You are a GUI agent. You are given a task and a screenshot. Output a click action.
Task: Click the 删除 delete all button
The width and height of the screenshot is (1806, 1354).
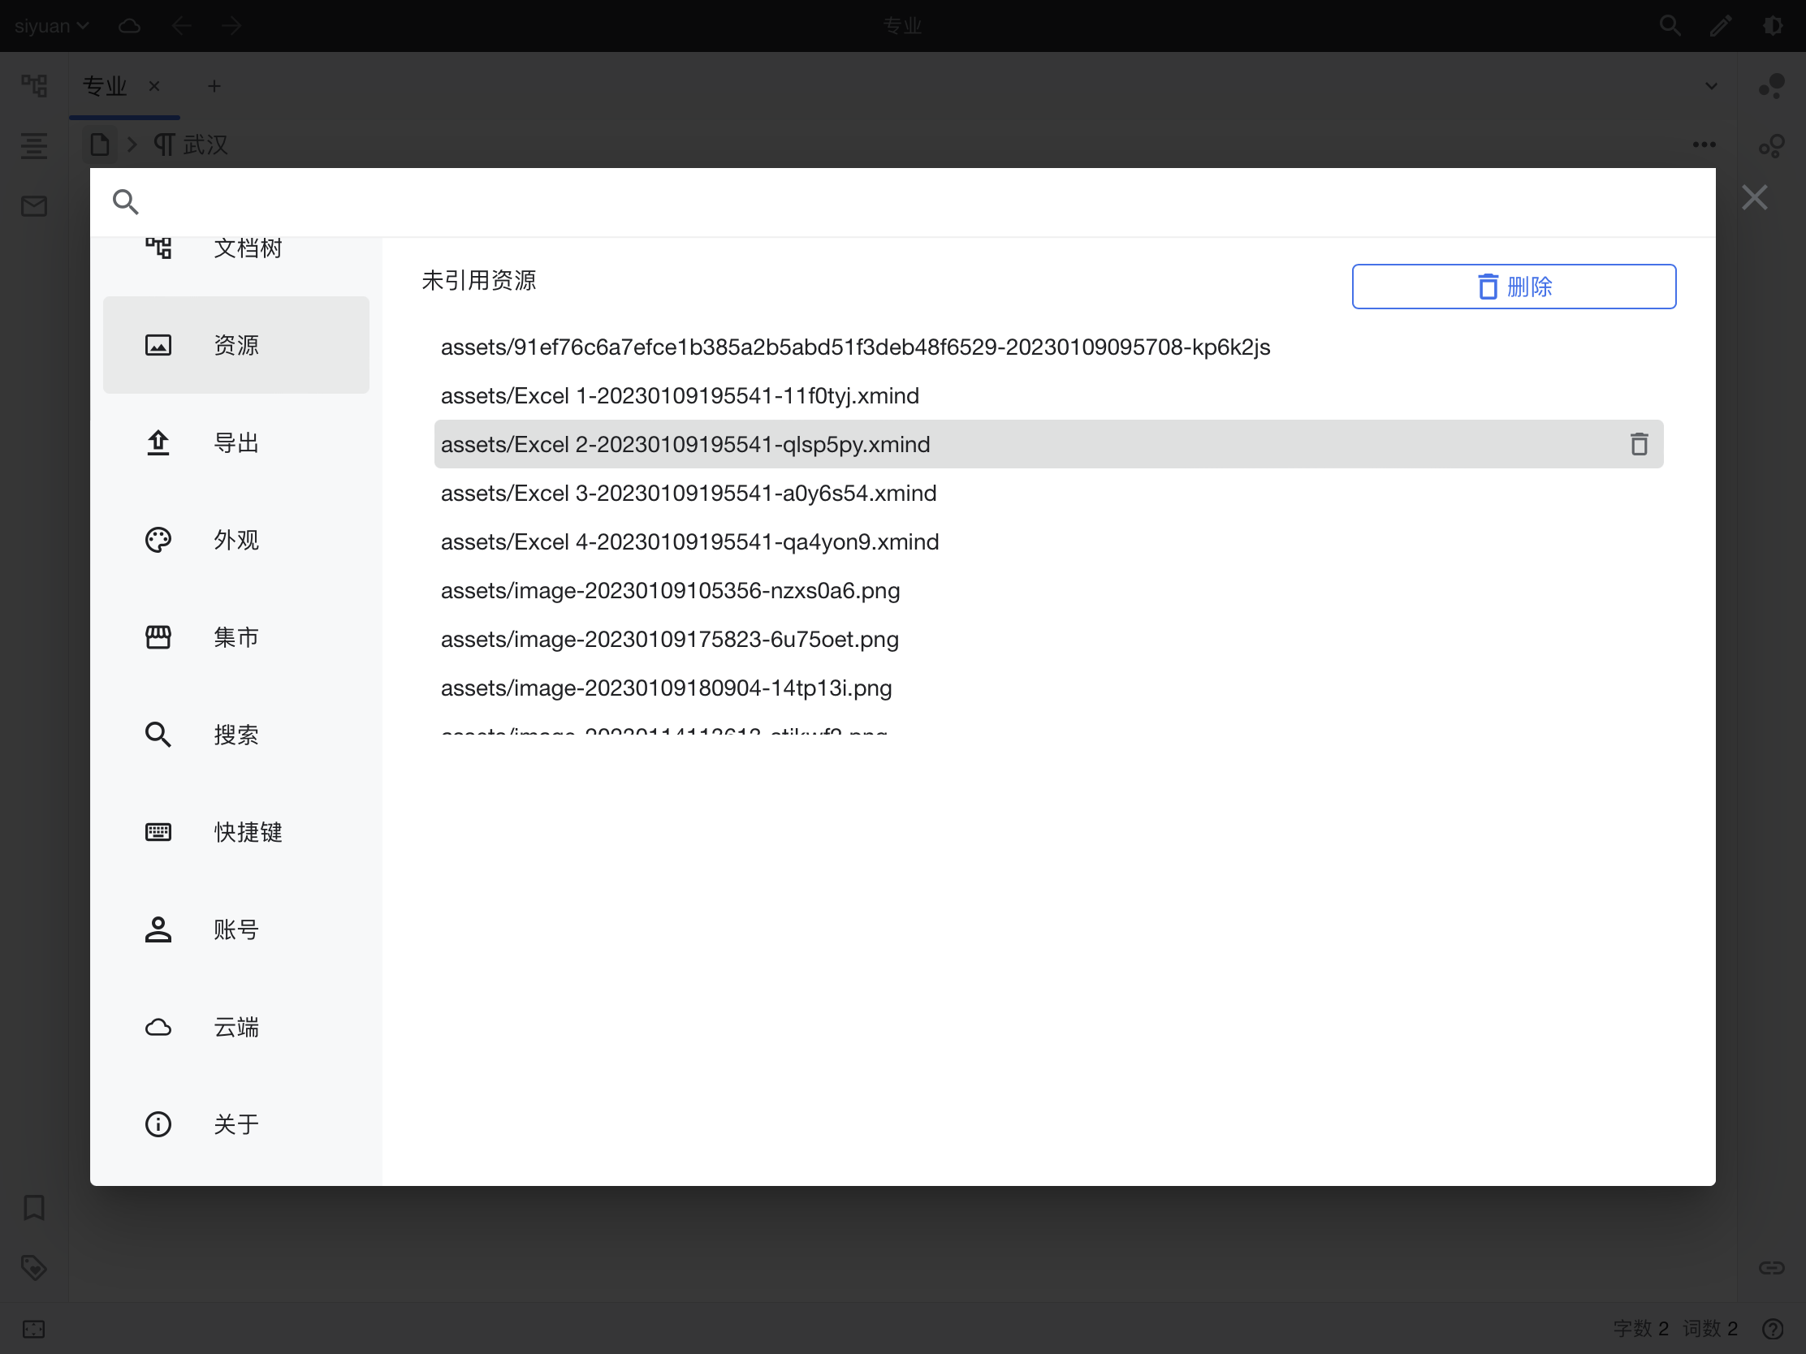click(1513, 287)
